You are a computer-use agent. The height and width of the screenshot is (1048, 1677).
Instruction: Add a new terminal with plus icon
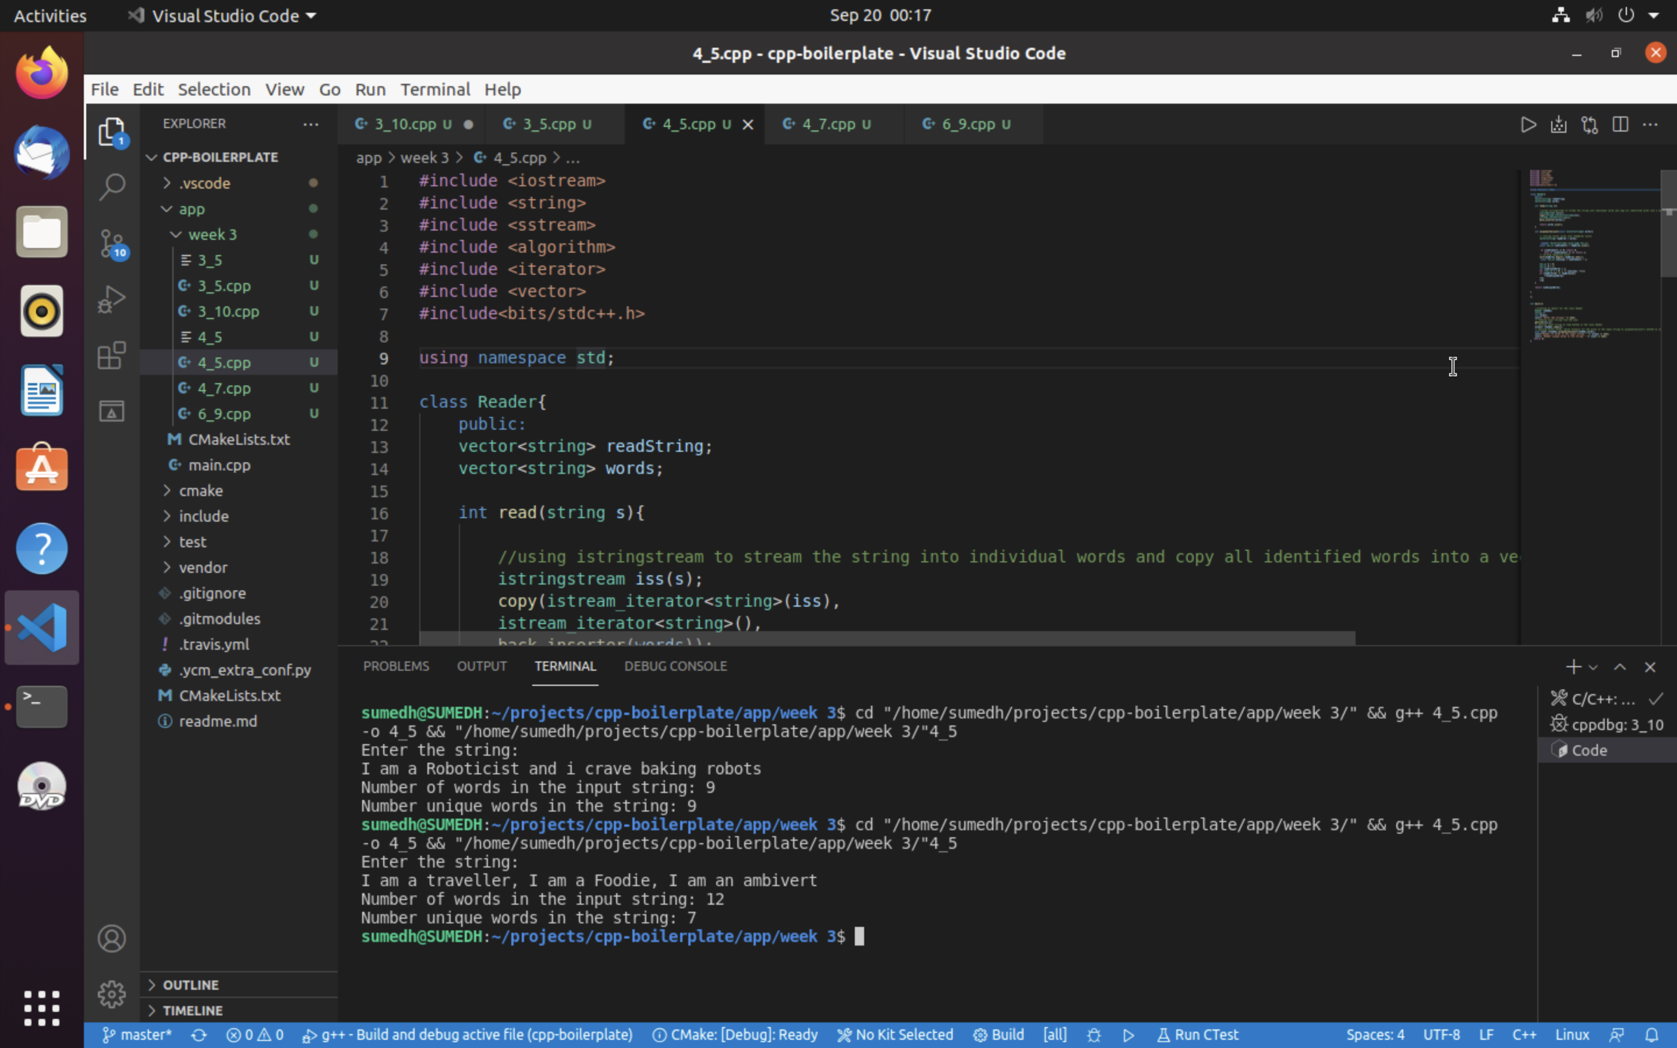pyautogui.click(x=1573, y=667)
